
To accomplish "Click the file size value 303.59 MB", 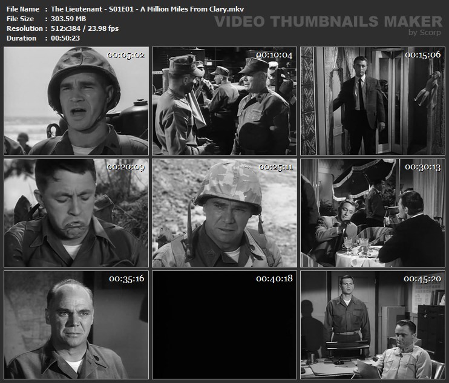I will 68,19.
